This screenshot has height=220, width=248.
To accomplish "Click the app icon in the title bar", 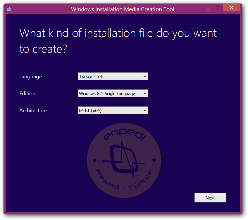I will 9,9.
